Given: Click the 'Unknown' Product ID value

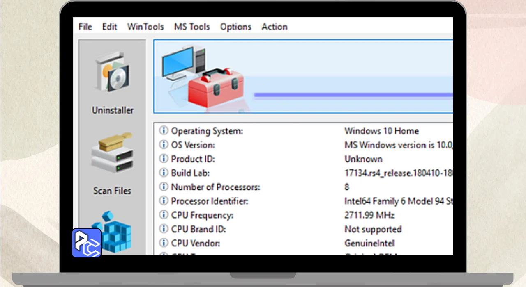Looking at the screenshot, I should coord(363,159).
